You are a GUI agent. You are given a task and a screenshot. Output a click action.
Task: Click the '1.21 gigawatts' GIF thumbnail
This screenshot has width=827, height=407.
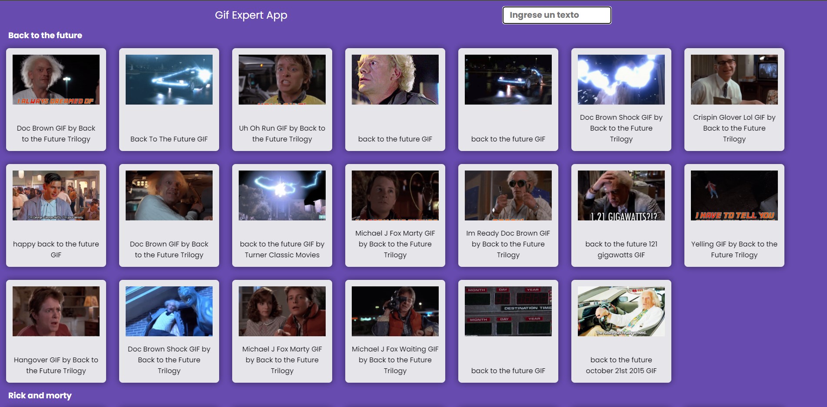point(621,195)
